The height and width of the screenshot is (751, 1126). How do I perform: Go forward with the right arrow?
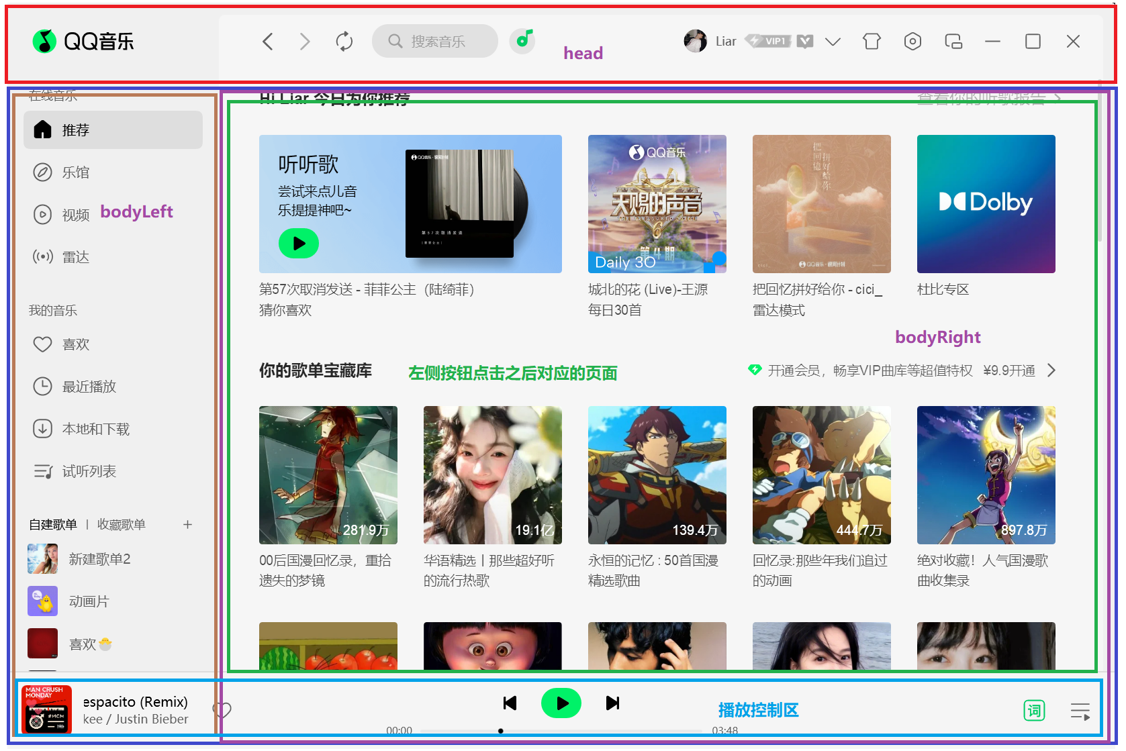tap(305, 42)
